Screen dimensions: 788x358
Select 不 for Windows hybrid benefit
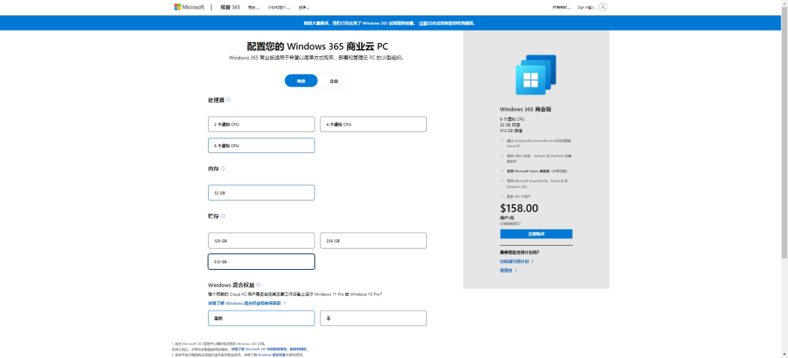373,319
